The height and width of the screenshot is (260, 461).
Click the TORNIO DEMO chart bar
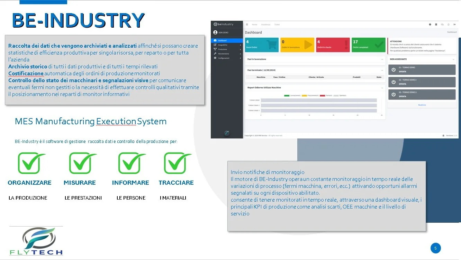[x=318, y=100]
